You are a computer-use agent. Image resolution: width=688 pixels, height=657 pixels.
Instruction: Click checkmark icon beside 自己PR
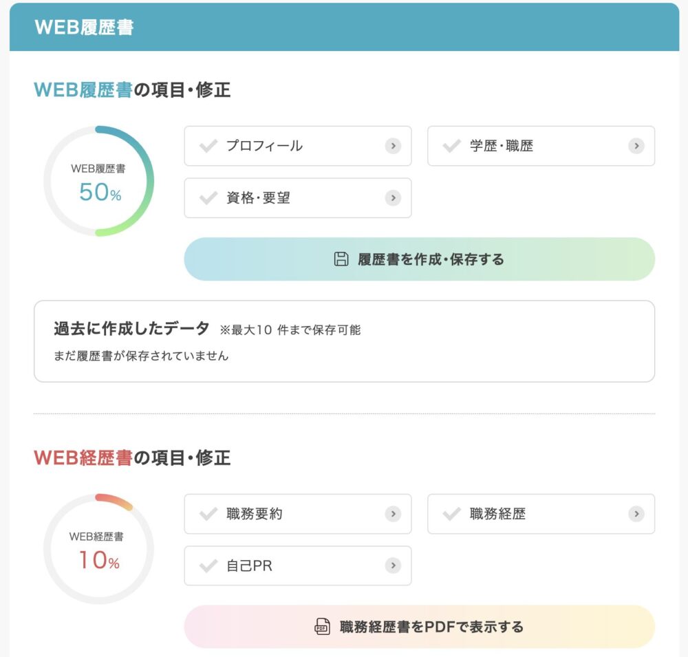coord(208,566)
